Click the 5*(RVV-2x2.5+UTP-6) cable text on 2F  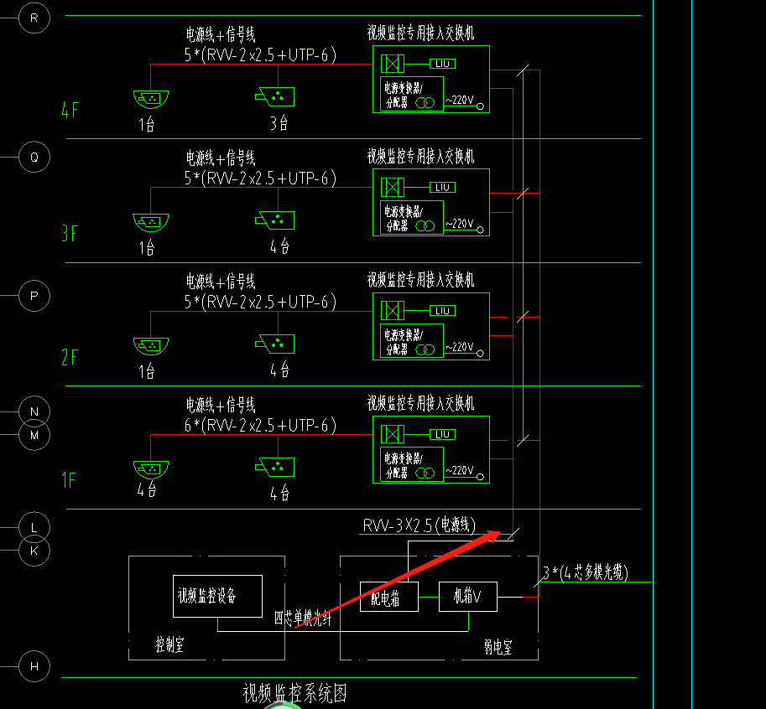[x=260, y=302]
